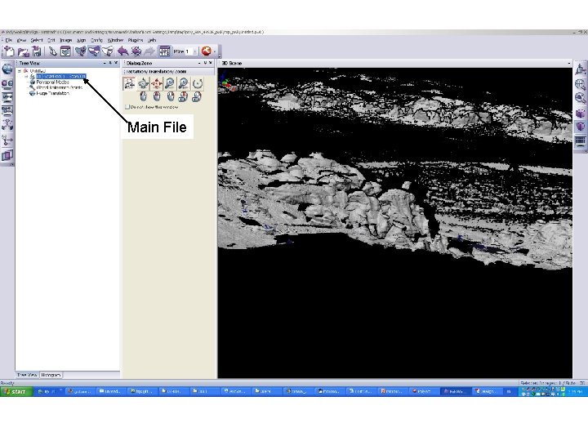
Task: Click the sixth left sidebar axis icon
Action: [7, 140]
